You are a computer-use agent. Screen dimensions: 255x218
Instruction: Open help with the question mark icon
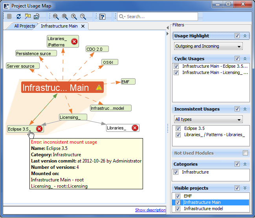pos(102,17)
